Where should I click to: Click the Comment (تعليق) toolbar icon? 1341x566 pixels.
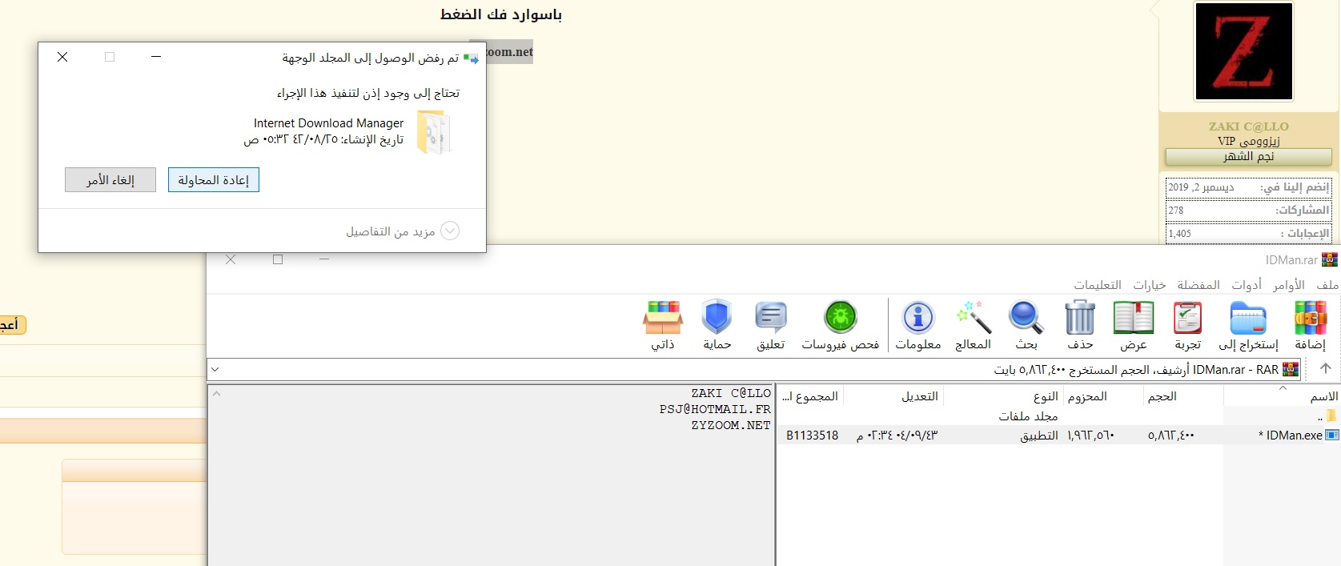click(771, 318)
